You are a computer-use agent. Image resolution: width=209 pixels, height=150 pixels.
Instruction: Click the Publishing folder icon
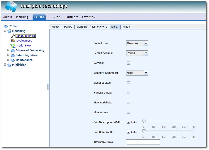(x=9, y=65)
